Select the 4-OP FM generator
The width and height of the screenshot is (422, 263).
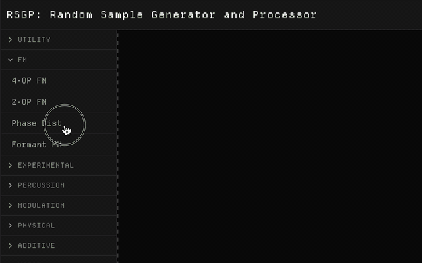29,81
